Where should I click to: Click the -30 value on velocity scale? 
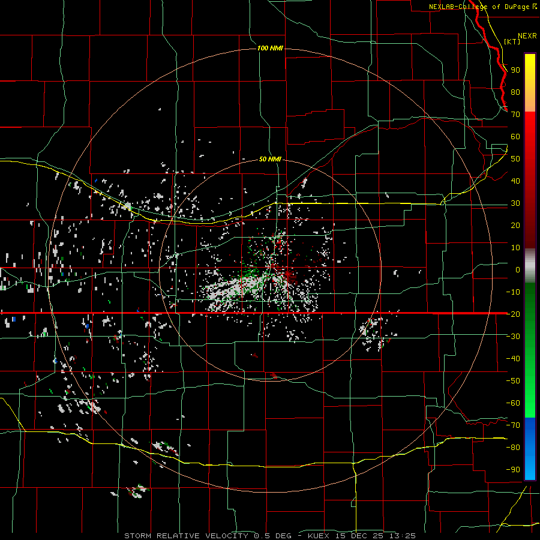(x=513, y=337)
